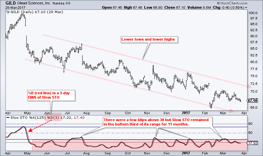
Task: Click the 17.32 tag on the indicator axis
Action: click(253, 143)
